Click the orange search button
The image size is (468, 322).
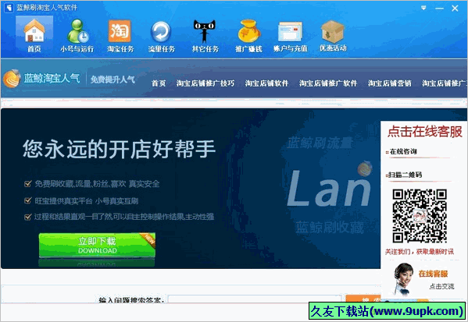click(x=363, y=299)
